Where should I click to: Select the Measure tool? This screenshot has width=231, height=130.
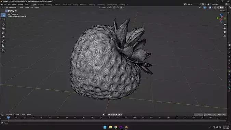pos(3,46)
